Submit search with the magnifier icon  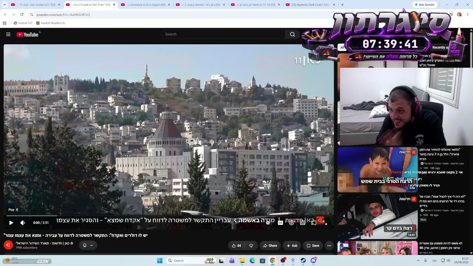292,34
